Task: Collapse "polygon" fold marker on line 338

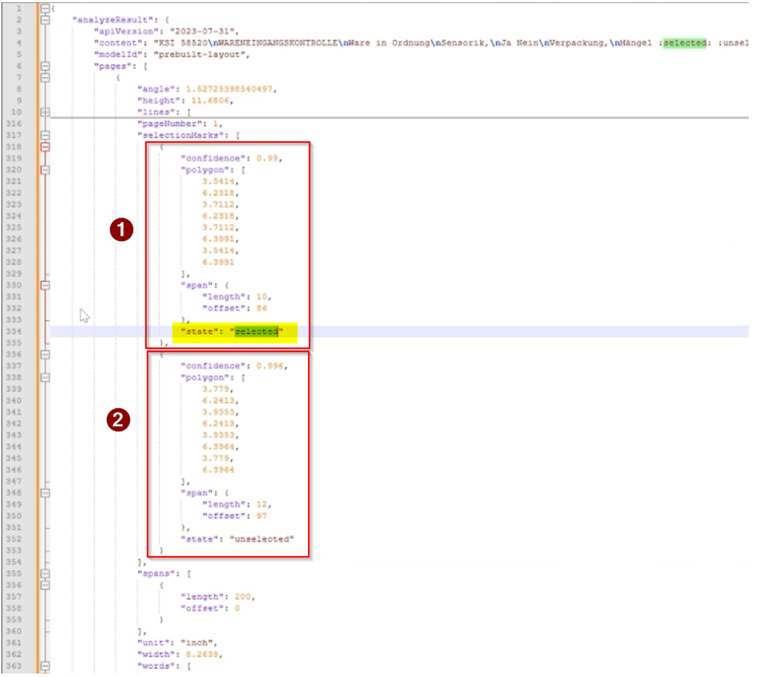Action: (x=45, y=377)
